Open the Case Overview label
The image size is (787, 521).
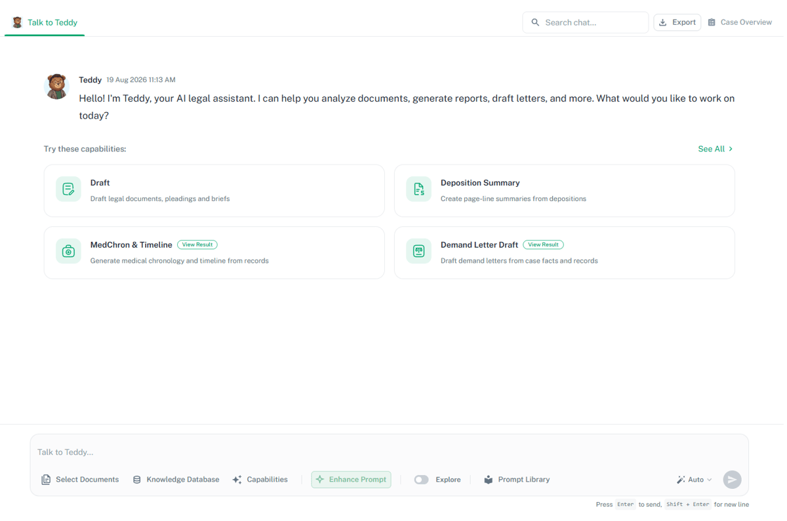tap(746, 22)
